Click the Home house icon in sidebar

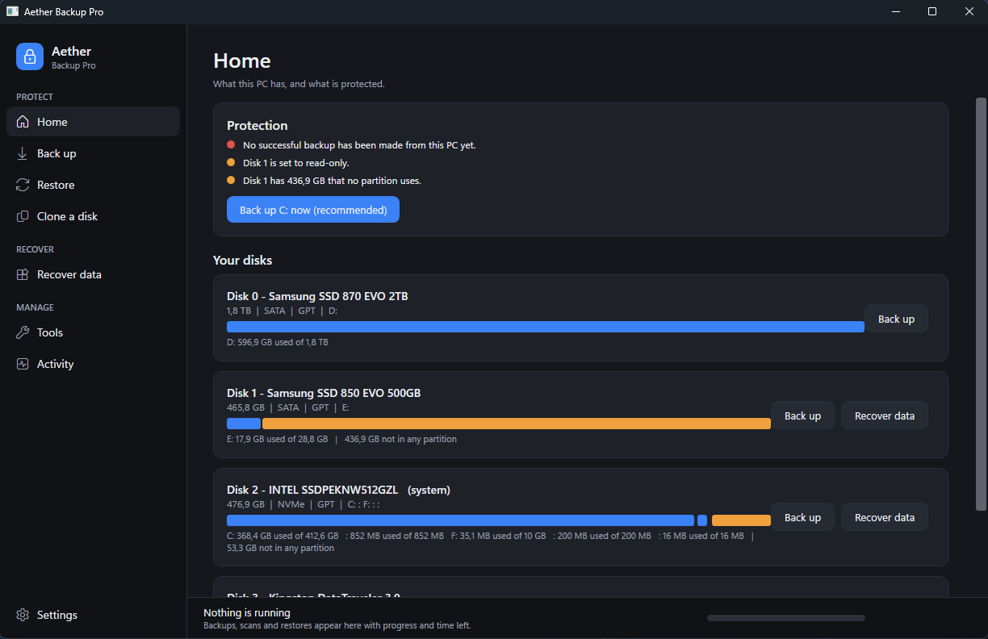23,122
